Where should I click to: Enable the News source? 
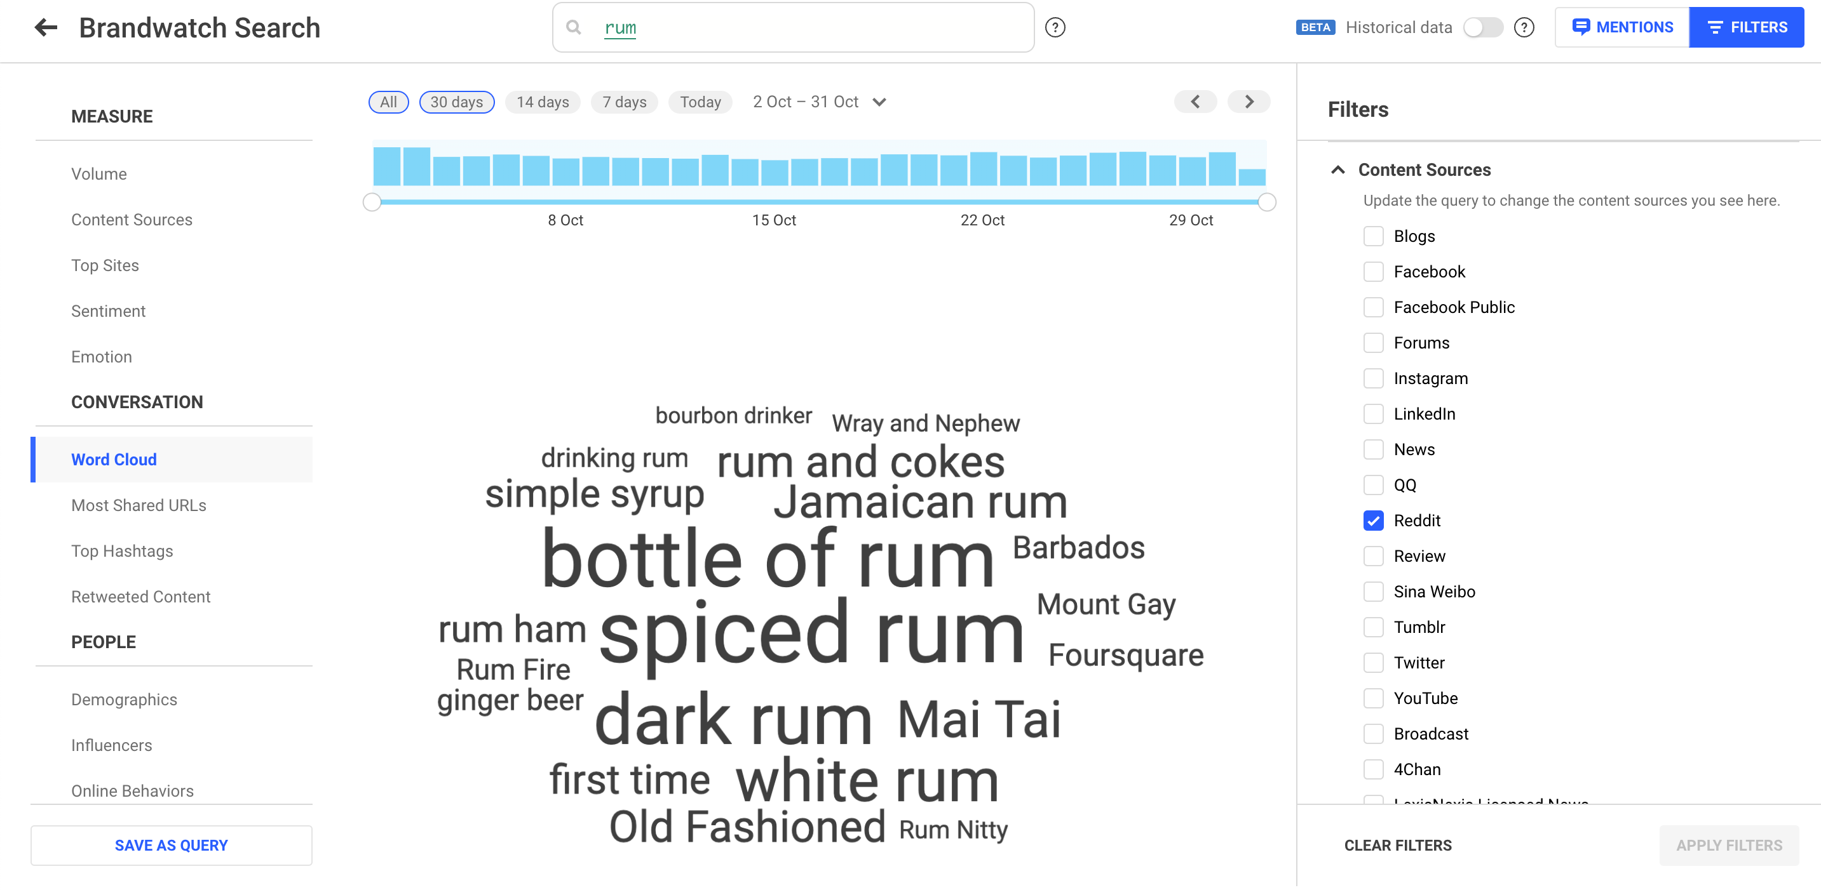(1373, 449)
